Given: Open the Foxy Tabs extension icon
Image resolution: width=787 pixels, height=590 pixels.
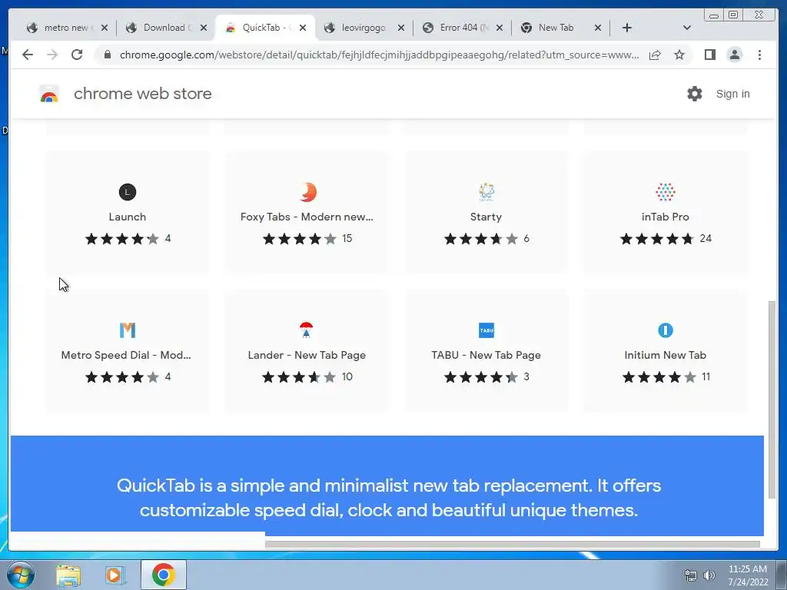Looking at the screenshot, I should coord(307,191).
